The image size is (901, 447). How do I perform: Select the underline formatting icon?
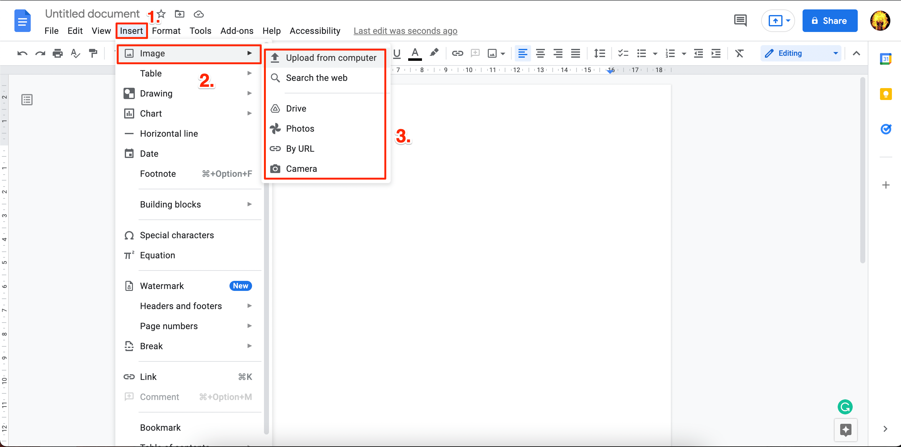(397, 53)
